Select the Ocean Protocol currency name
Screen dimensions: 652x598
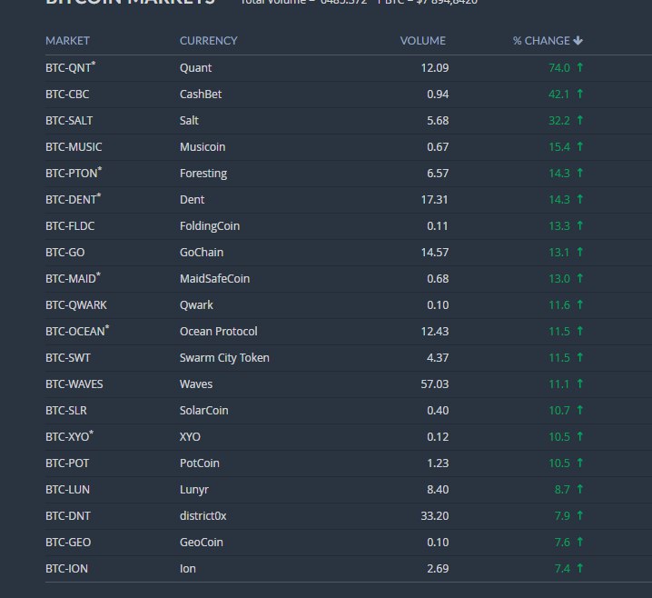pos(218,331)
